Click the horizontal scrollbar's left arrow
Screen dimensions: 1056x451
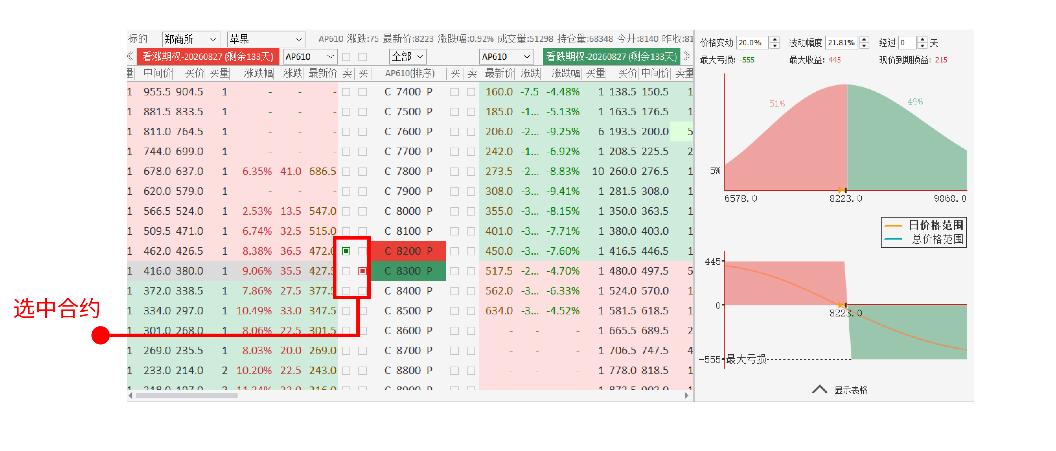[130, 396]
